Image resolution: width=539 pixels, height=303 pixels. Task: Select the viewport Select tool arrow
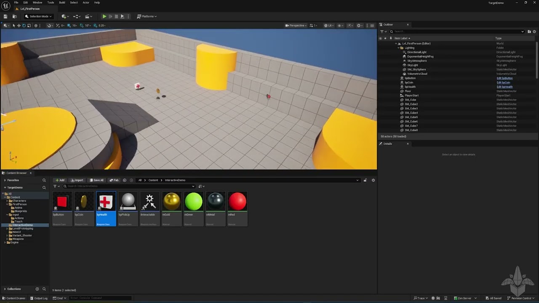pos(13,25)
